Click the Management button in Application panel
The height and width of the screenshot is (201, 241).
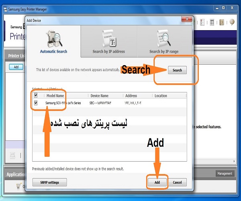[225, 174]
